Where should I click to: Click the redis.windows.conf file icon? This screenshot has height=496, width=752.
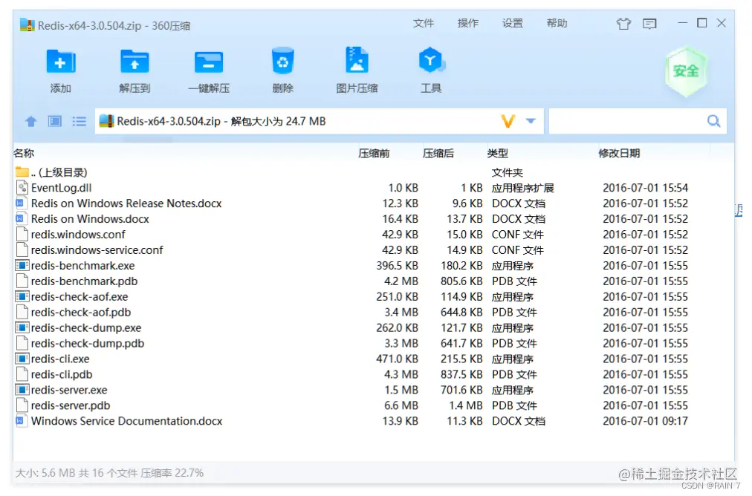point(22,234)
